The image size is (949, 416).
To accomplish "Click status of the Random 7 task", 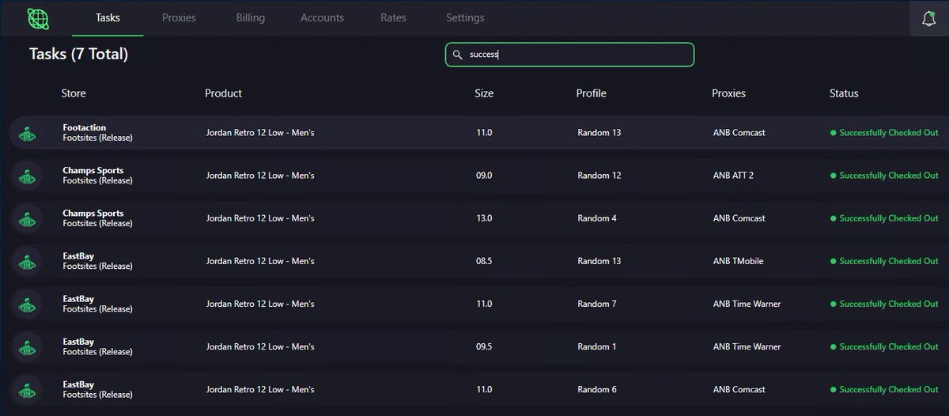I will point(884,304).
